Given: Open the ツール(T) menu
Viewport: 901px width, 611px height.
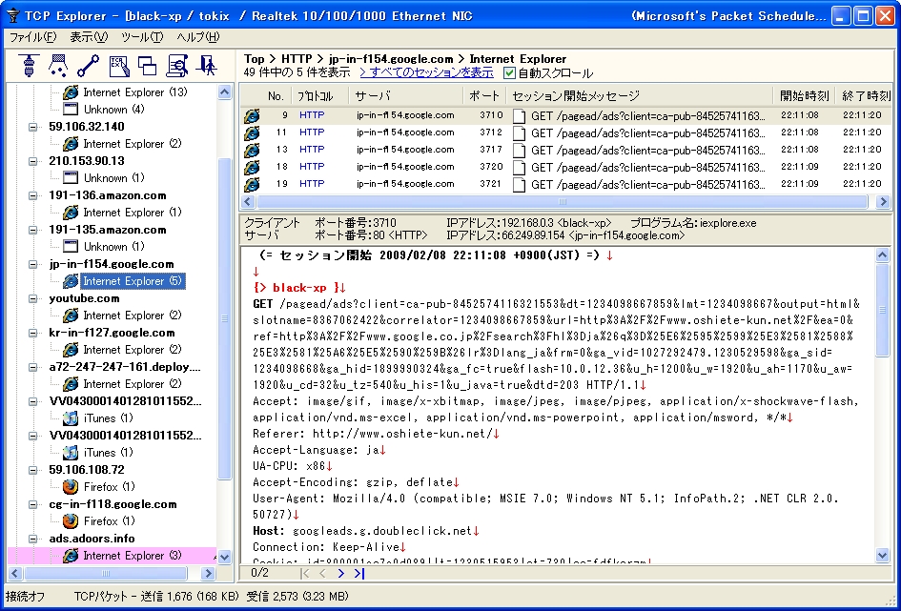Looking at the screenshot, I should pyautogui.click(x=142, y=37).
